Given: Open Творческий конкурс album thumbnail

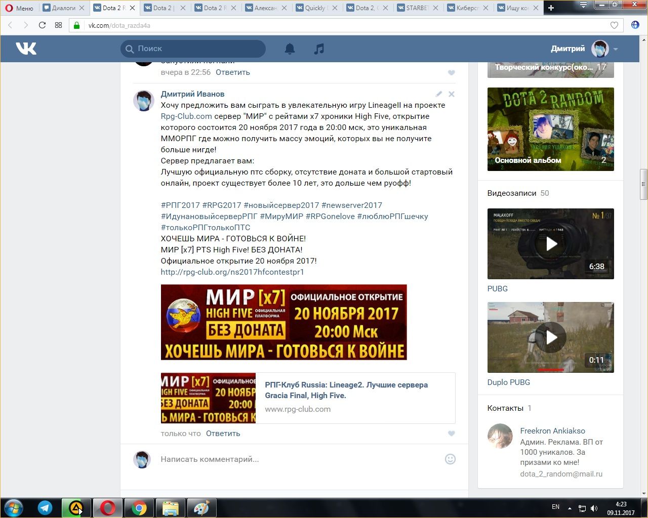Looking at the screenshot, I should (551, 70).
